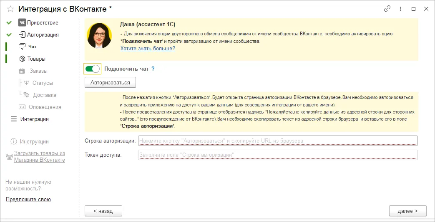Viewport: 435px width, 222px height.
Task: Click the green checkmark beside Авторизация
Action: point(9,35)
